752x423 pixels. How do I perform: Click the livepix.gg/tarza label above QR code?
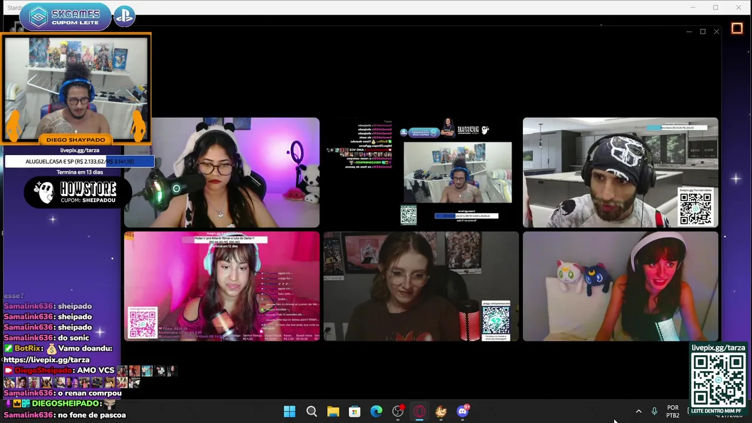(718, 348)
